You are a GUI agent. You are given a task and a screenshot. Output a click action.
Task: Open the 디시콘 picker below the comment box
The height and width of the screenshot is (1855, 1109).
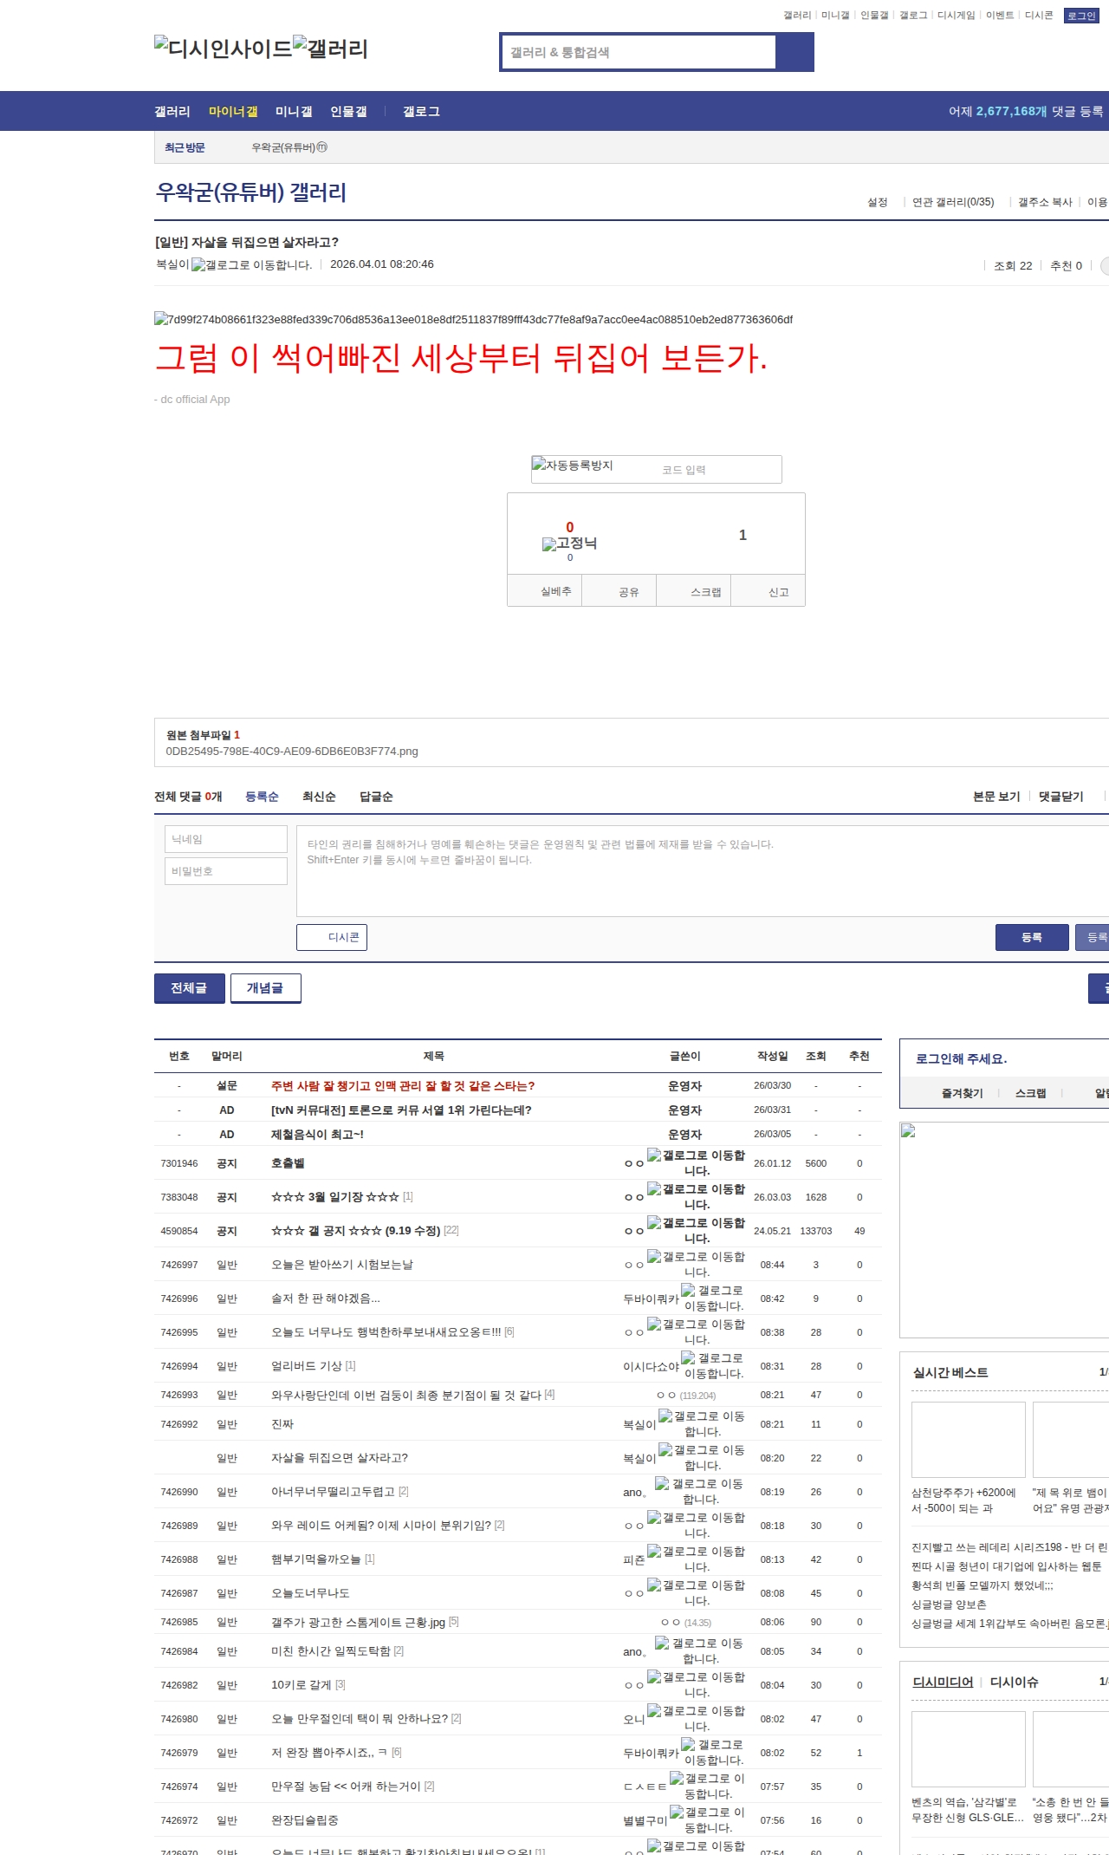pos(332,937)
